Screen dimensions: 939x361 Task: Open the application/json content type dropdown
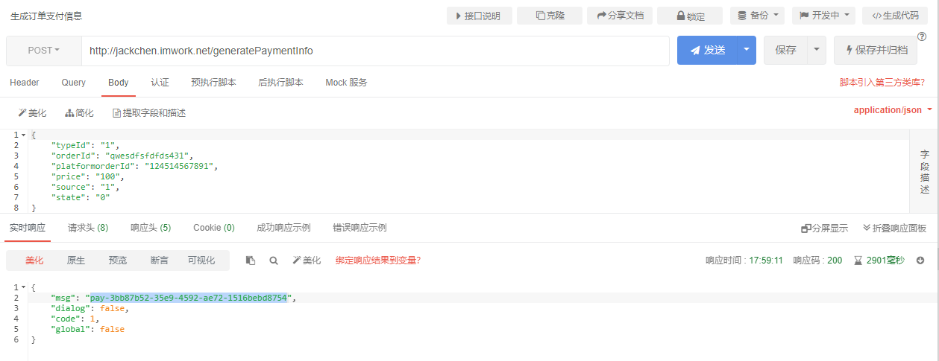pyautogui.click(x=893, y=110)
